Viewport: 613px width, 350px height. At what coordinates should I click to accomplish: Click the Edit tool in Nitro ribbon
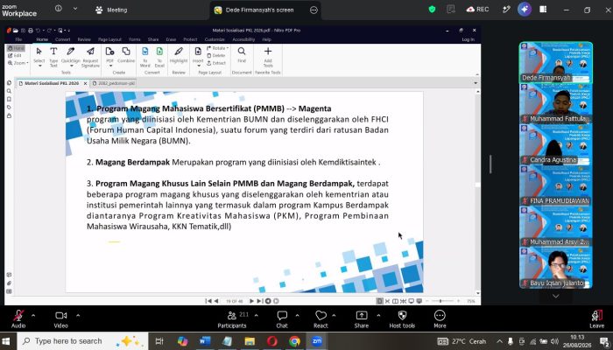[15, 55]
